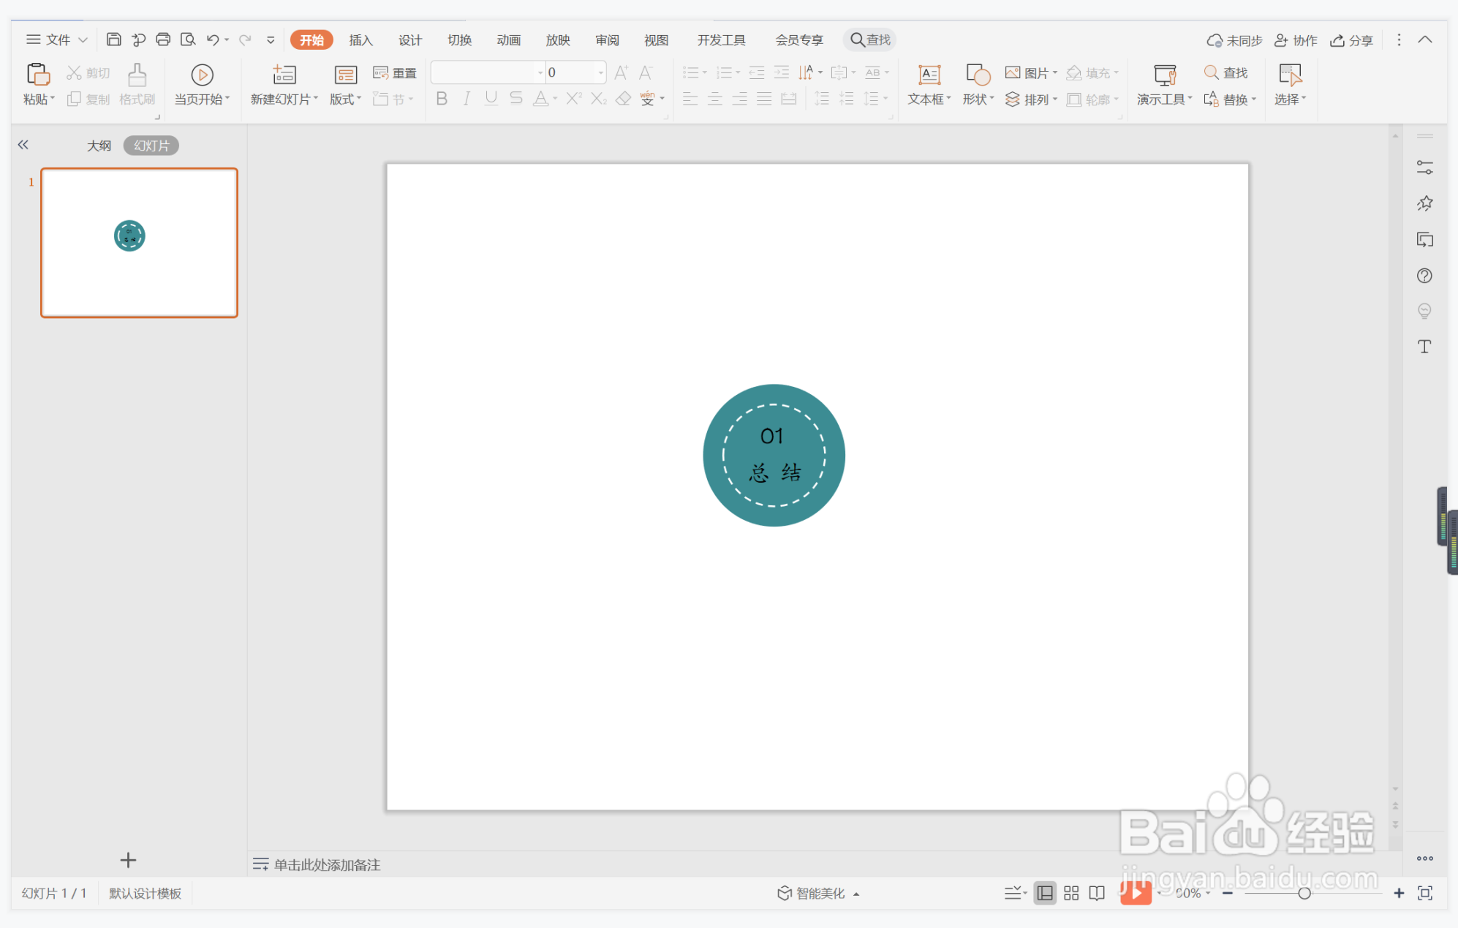Click the orange play slideshow button in status bar
Image resolution: width=1458 pixels, height=928 pixels.
1136,893
